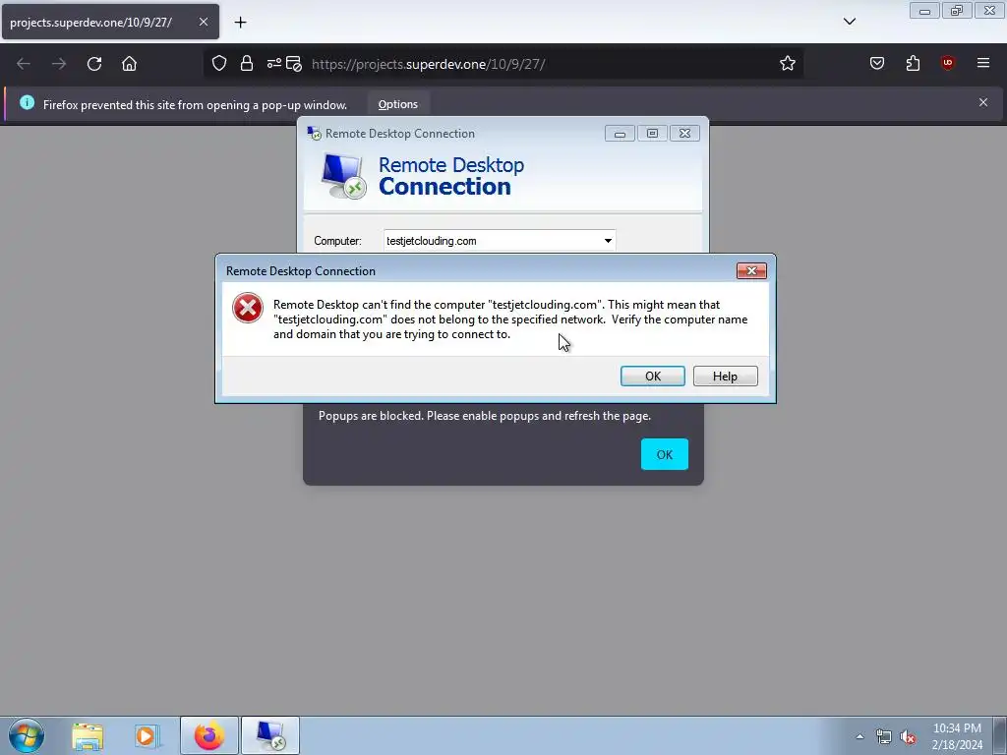Close the projects.superdev.one tab

pos(204,22)
